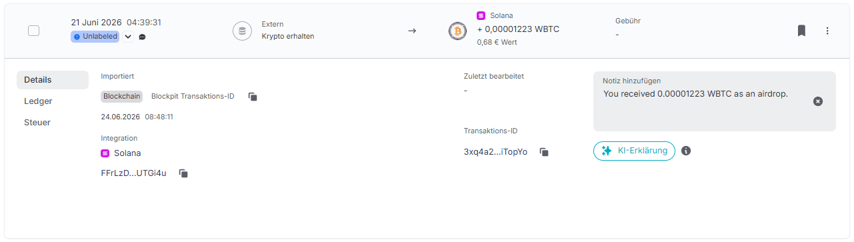
Task: Click the Blockchain import tag
Action: pyautogui.click(x=122, y=96)
